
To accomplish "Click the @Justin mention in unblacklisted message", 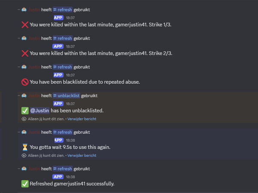I will pos(39,111).
